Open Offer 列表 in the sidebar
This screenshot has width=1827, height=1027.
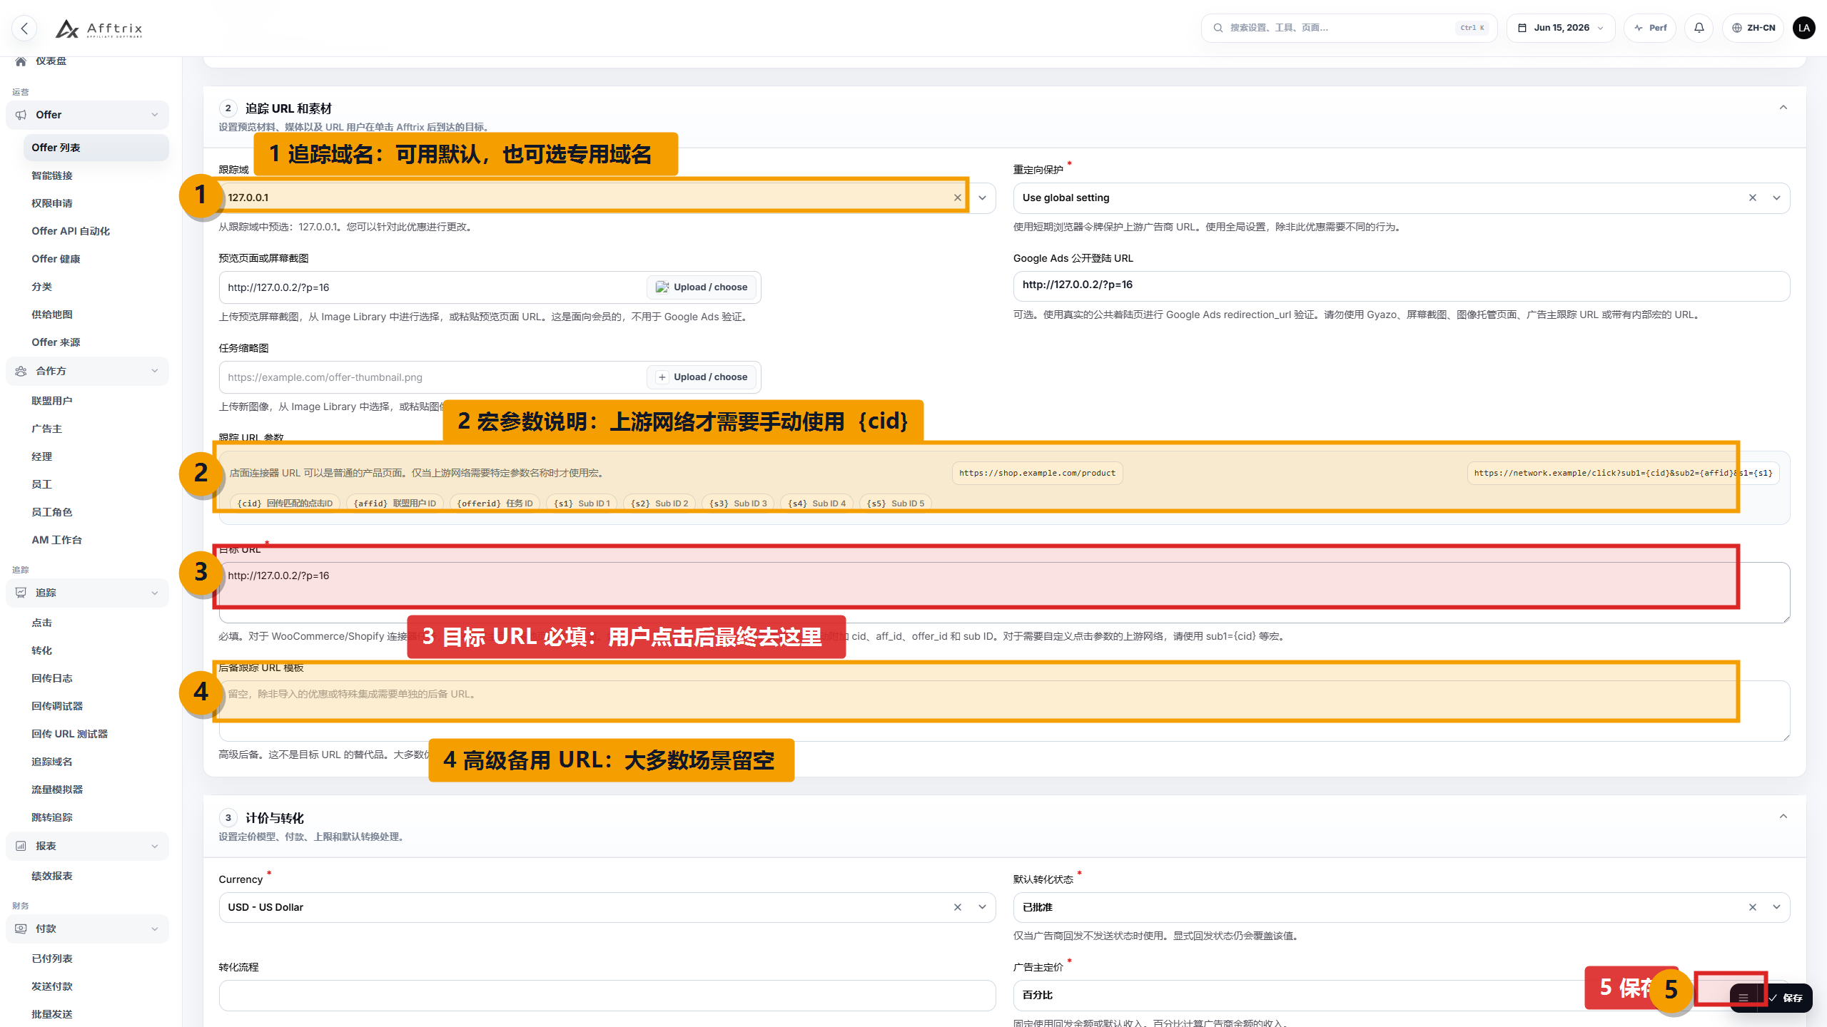click(x=96, y=148)
